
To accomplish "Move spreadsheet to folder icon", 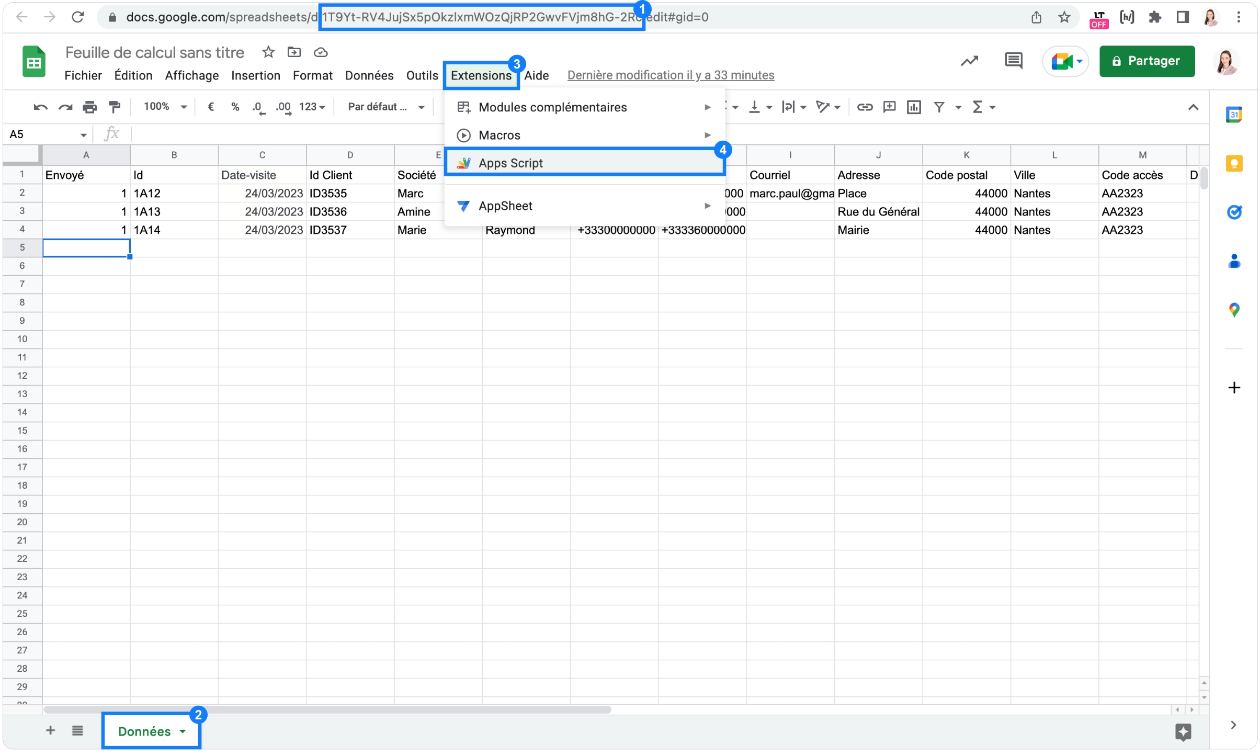I will click(x=294, y=52).
